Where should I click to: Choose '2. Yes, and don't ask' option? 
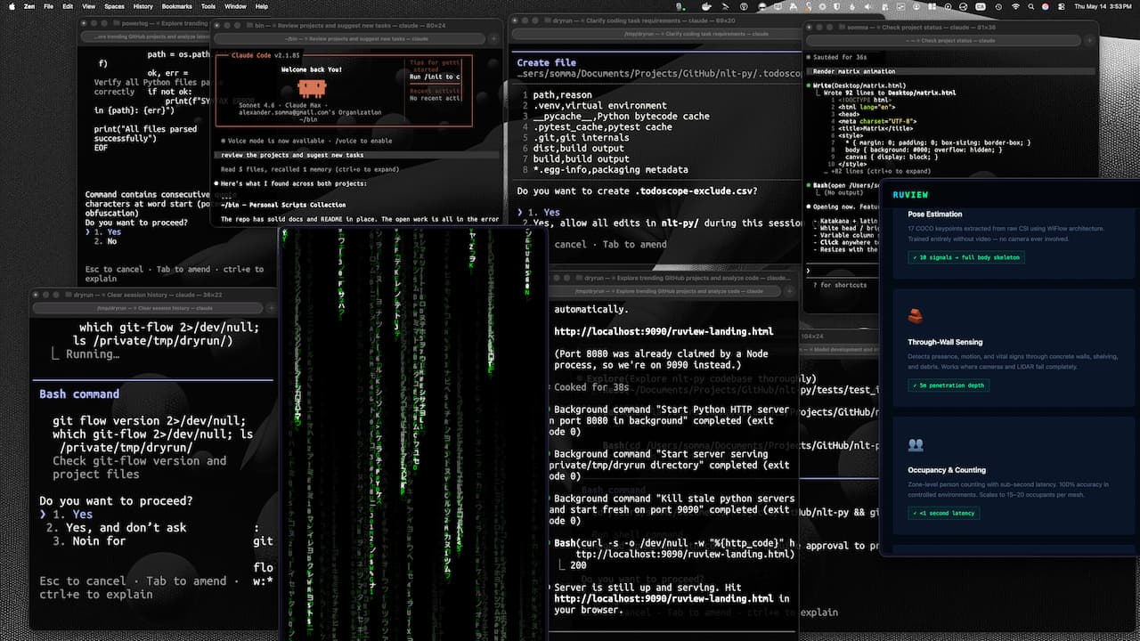pyautogui.click(x=117, y=527)
